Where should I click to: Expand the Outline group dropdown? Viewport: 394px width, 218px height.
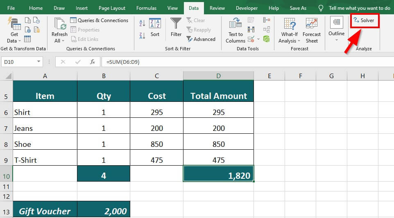[336, 40]
